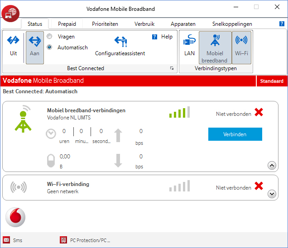This screenshot has width=288, height=248.
Task: Click the Vodafone NL UMTS network name
Action: (69, 118)
